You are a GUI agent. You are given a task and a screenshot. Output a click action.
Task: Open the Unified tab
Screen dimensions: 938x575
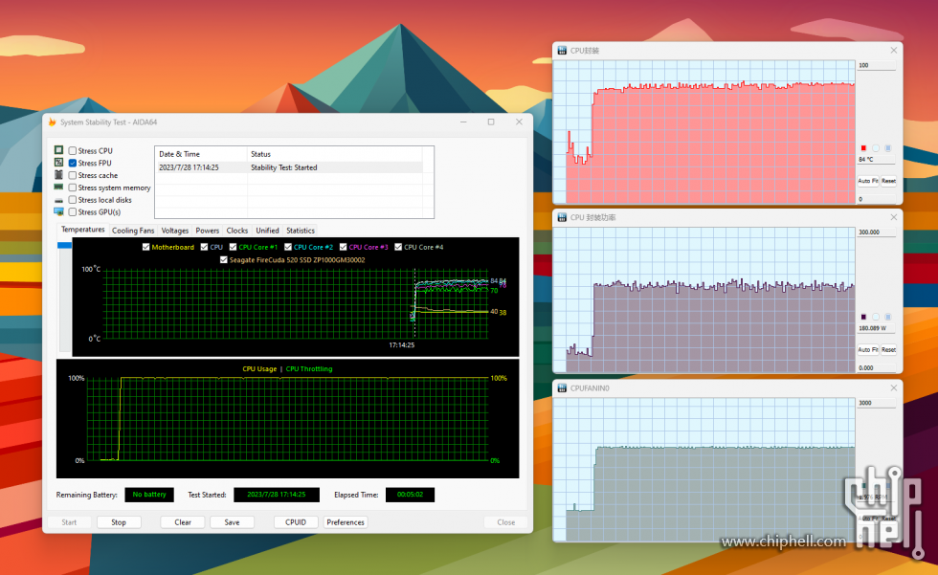[x=267, y=231]
